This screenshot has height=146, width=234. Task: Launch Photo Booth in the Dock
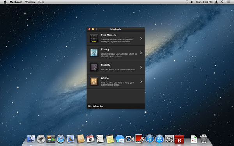click(x=140, y=139)
